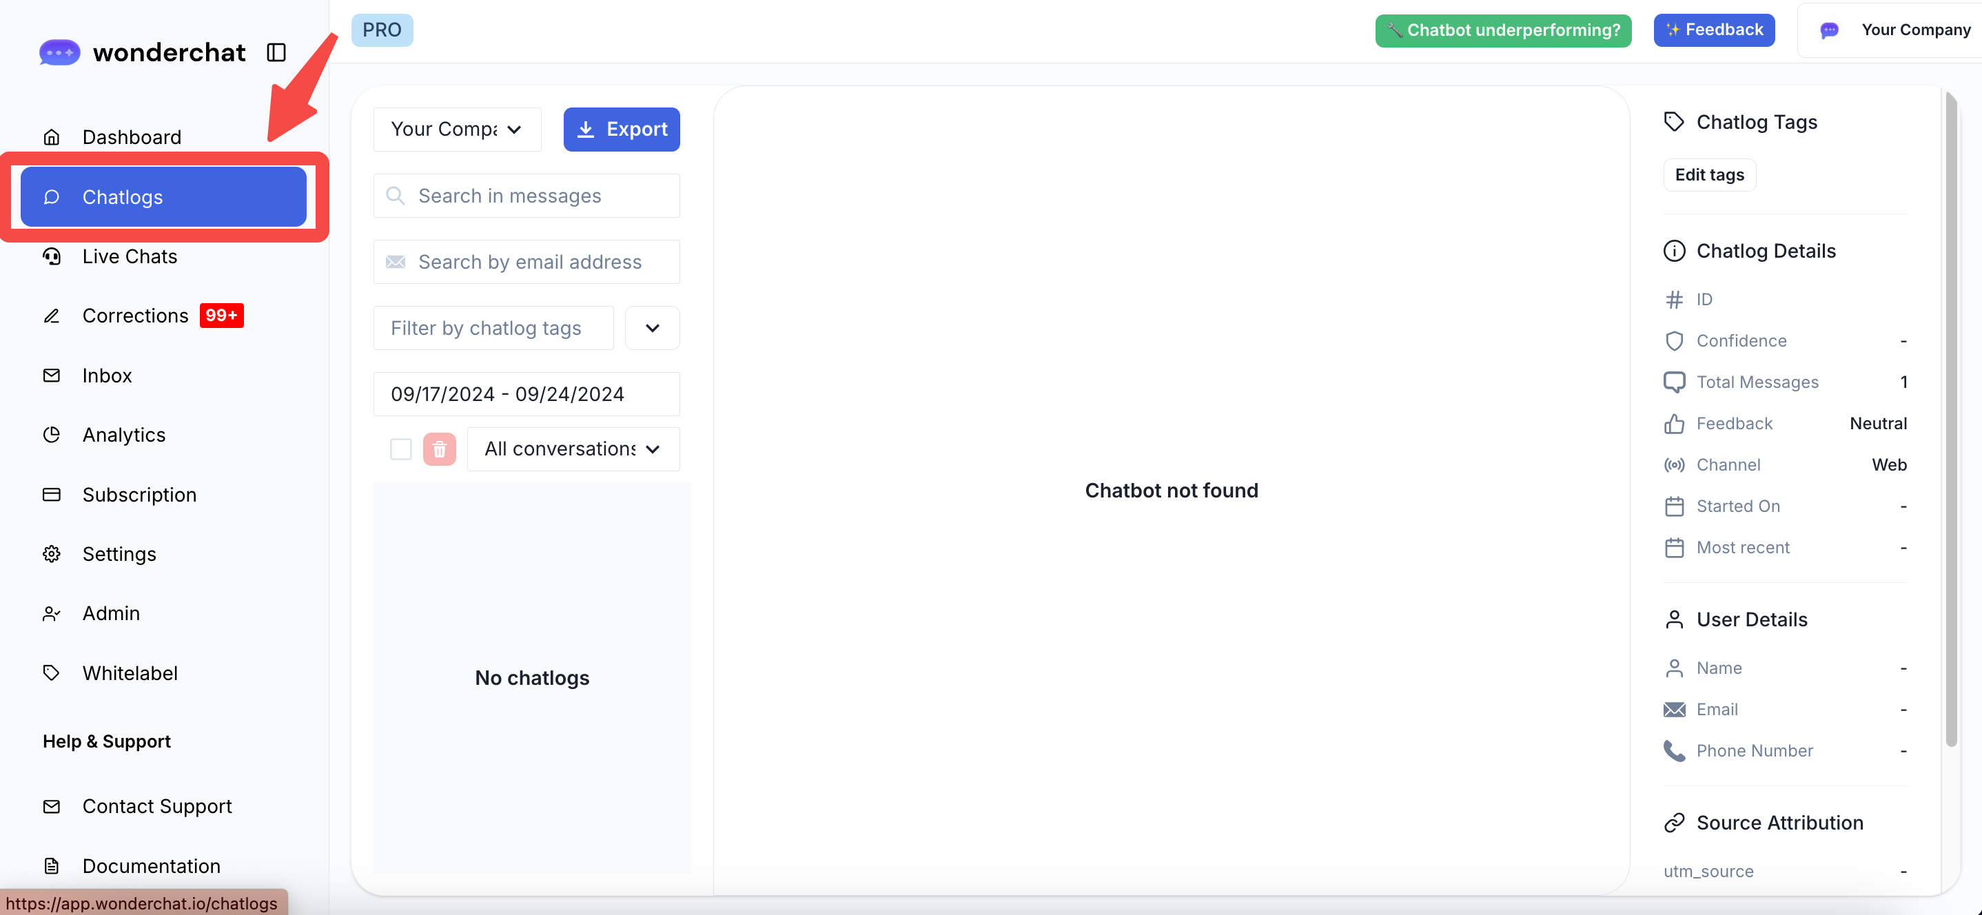Click the Settings gear icon

[52, 554]
